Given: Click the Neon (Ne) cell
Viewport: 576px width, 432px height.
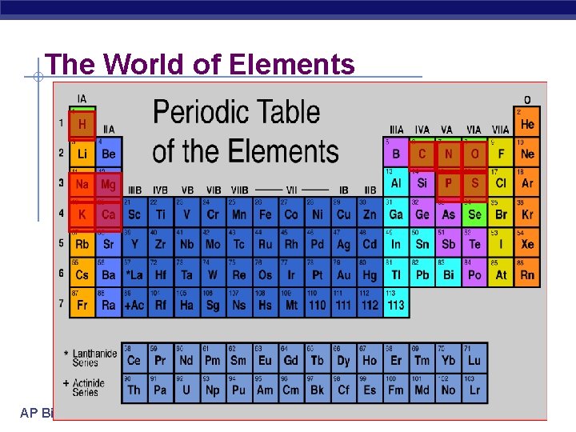Looking at the screenshot, I should 526,152.
